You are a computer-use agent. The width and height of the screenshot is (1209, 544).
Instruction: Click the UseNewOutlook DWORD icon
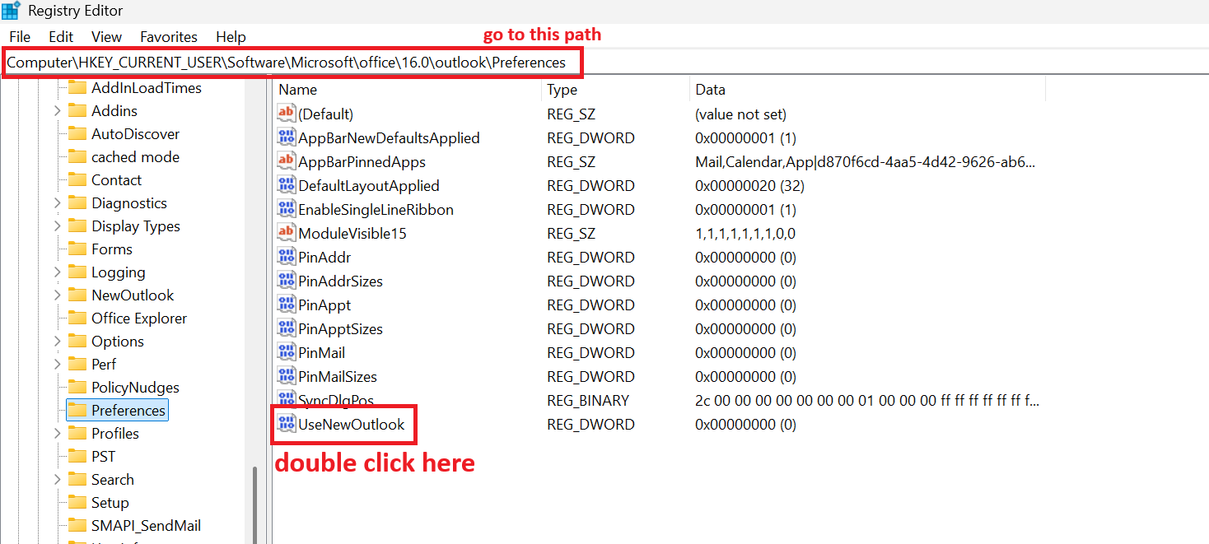(x=287, y=424)
